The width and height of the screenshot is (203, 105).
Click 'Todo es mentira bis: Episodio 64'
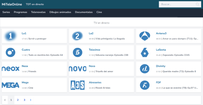[46, 55]
